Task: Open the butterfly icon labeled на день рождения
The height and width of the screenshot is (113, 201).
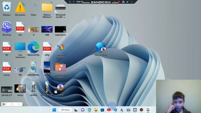Action: (61, 47)
